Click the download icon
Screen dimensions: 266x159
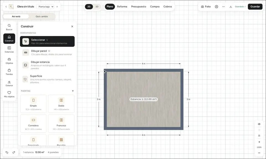click(x=231, y=7)
